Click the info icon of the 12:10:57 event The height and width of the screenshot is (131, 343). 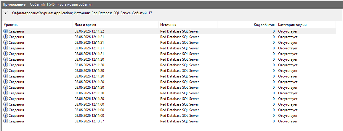(6, 121)
